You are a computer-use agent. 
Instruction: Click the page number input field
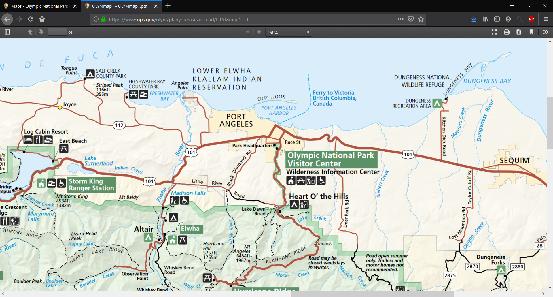[57, 32]
